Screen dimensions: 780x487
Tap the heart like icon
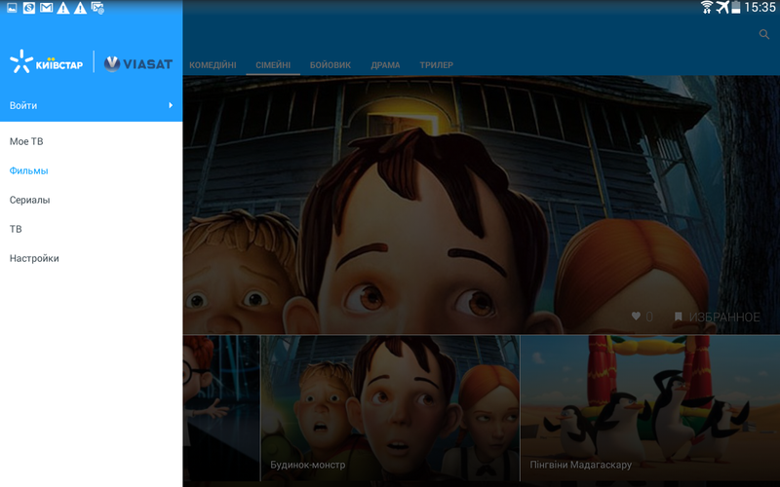coord(636,316)
